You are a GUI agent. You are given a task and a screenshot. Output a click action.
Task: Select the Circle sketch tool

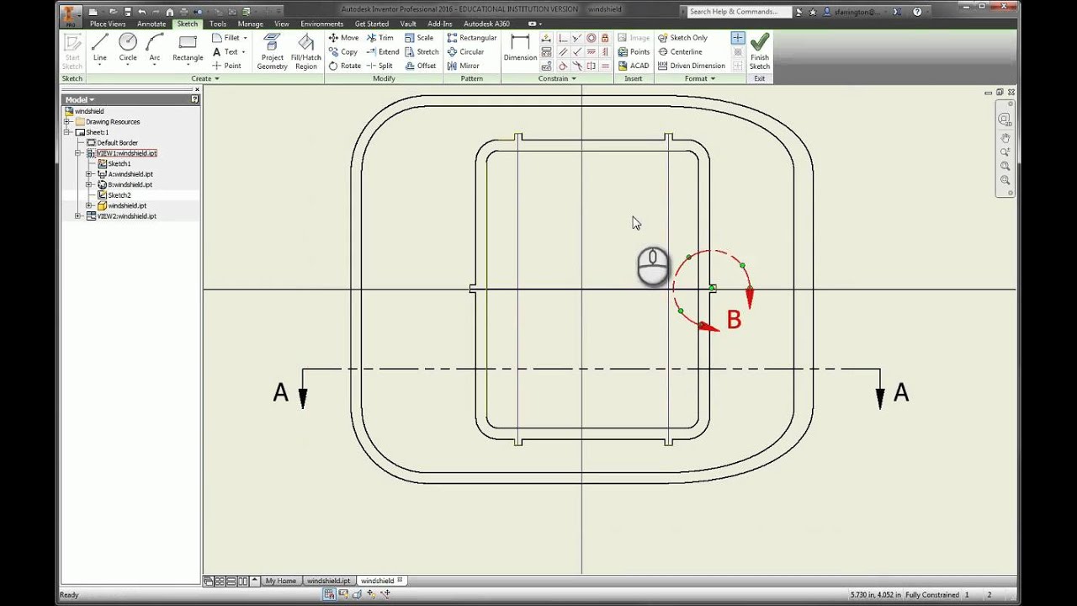pos(128,48)
